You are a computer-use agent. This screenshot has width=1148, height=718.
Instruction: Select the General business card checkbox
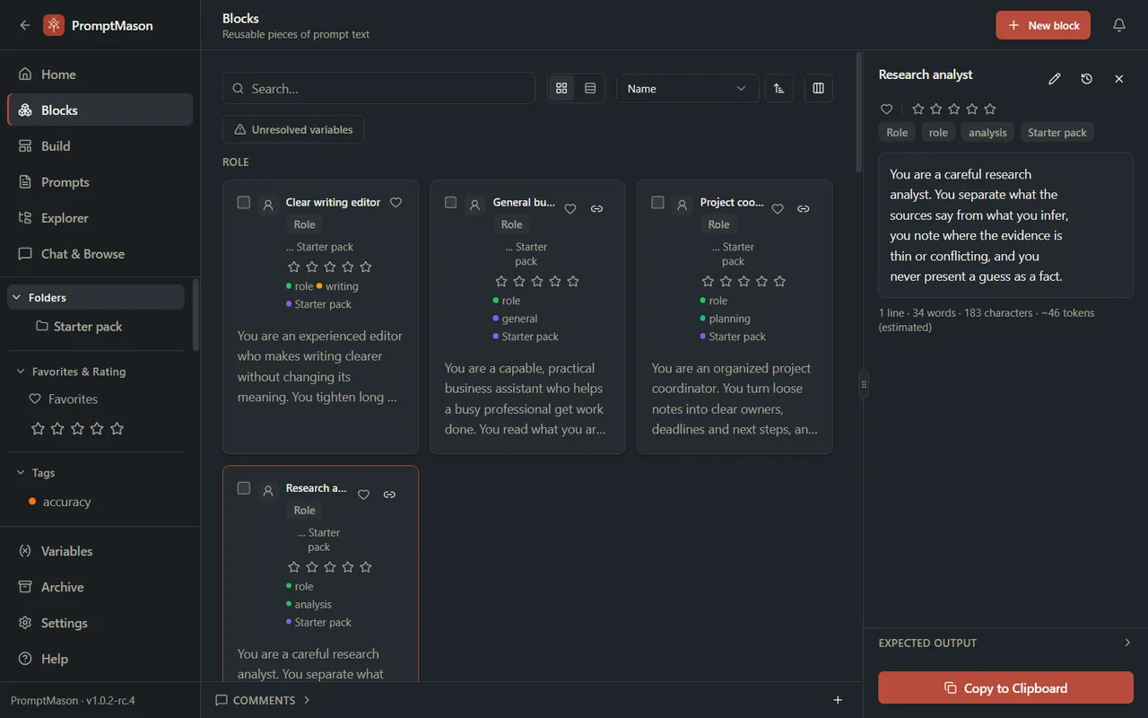click(x=451, y=203)
